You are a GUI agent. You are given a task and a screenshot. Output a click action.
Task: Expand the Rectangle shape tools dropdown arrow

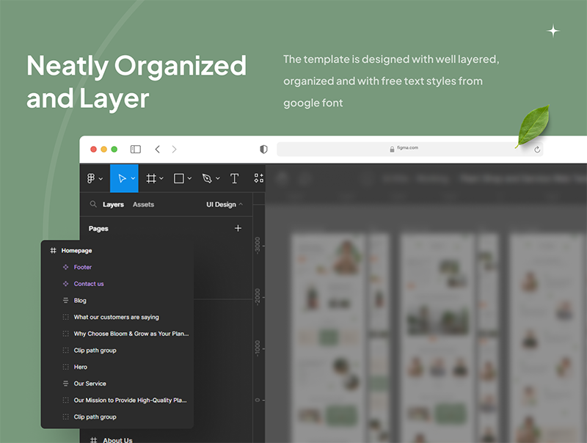(x=190, y=178)
